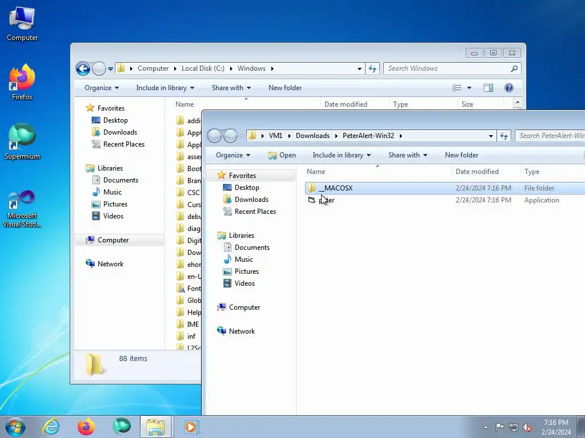Select Music library in Windows window sidebar
The height and width of the screenshot is (438, 585).
click(112, 192)
